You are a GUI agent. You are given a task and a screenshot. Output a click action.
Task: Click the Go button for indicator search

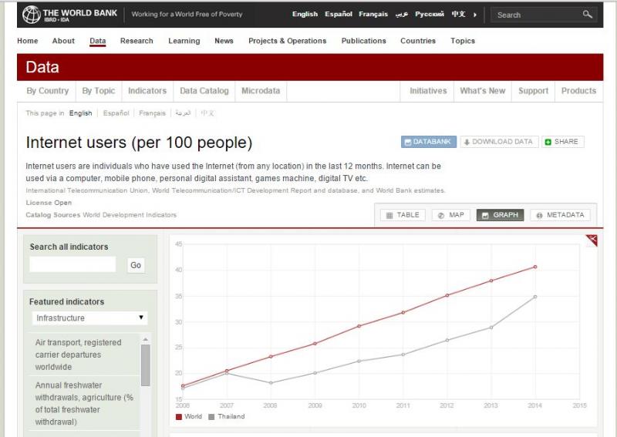click(x=136, y=265)
